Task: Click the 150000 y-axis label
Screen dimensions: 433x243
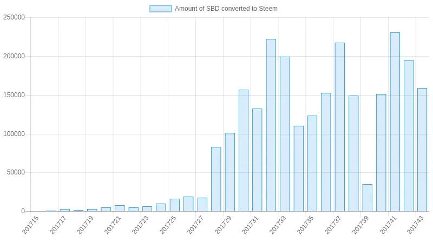Action: click(14, 95)
